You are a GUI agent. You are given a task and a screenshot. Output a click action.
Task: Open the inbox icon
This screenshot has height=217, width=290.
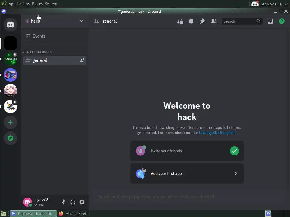(270, 21)
